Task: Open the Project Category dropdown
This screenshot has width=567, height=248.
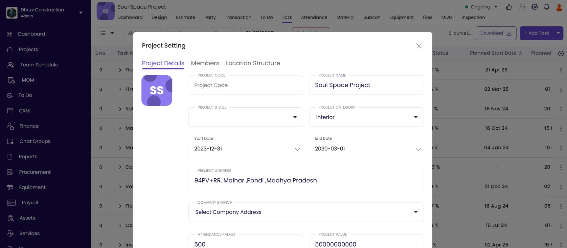Action: click(x=366, y=117)
